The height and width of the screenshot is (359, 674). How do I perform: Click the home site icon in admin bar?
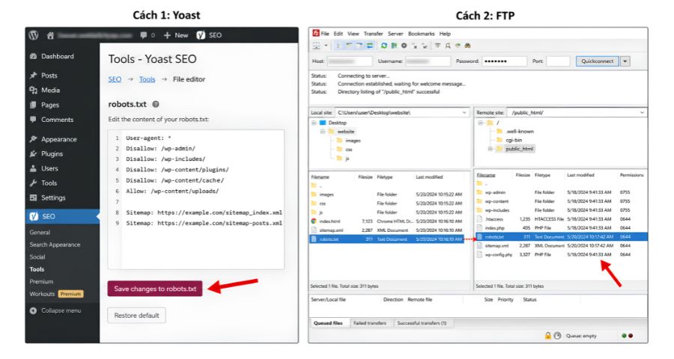[x=50, y=35]
